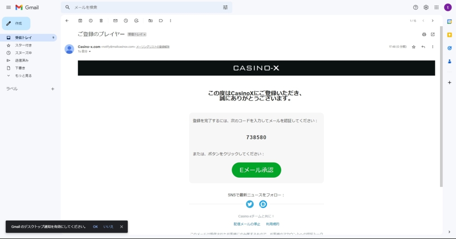The width and height of the screenshot is (456, 239).
Task: Click the Eメール承認 button
Action: tap(256, 170)
